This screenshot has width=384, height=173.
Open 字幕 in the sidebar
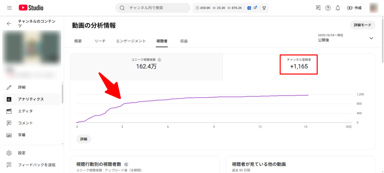tap(22, 135)
